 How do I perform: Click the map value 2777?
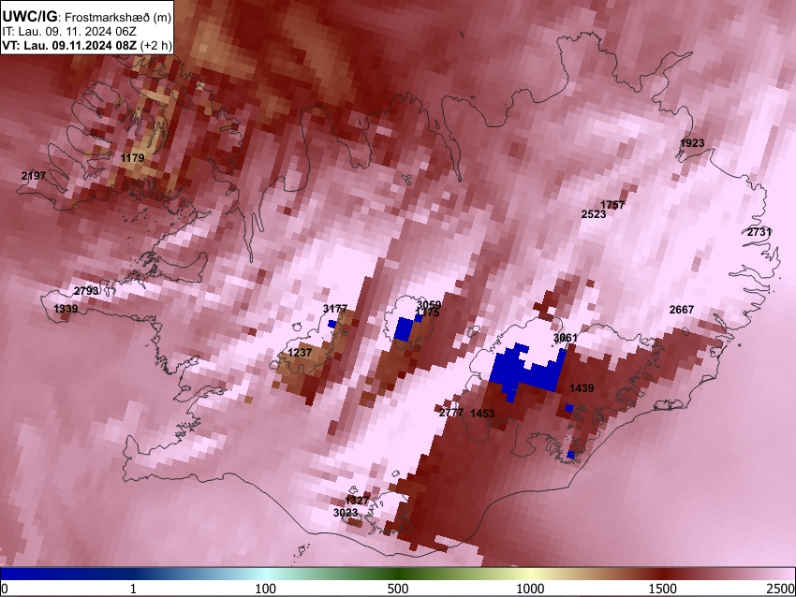coord(451,413)
